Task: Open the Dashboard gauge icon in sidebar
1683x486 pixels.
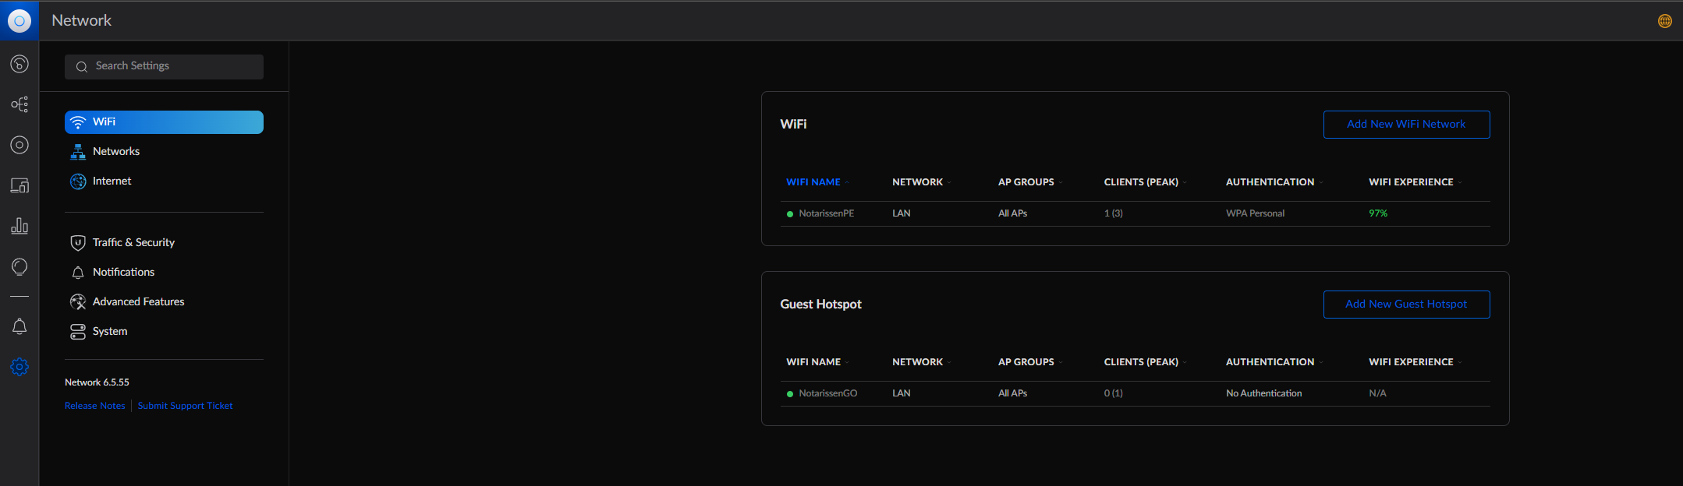Action: (19, 64)
